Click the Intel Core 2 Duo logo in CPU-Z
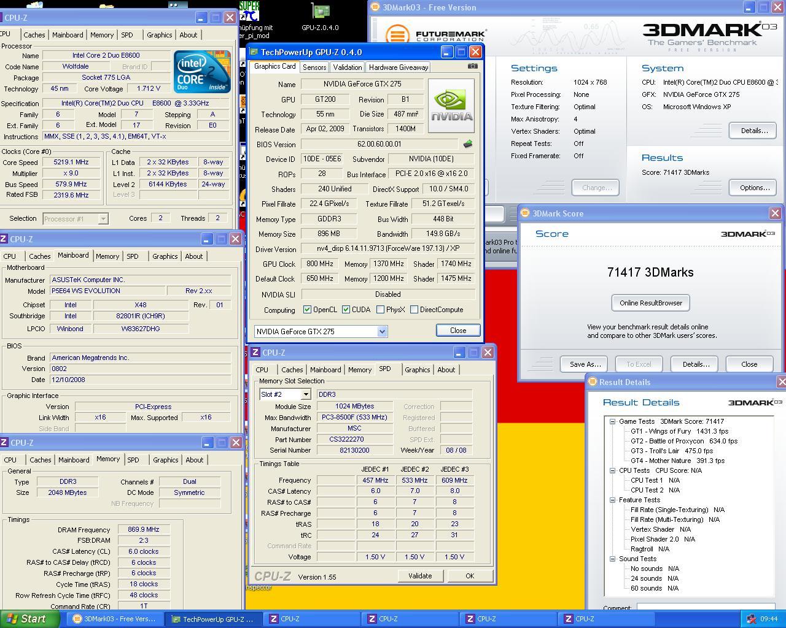 click(202, 72)
